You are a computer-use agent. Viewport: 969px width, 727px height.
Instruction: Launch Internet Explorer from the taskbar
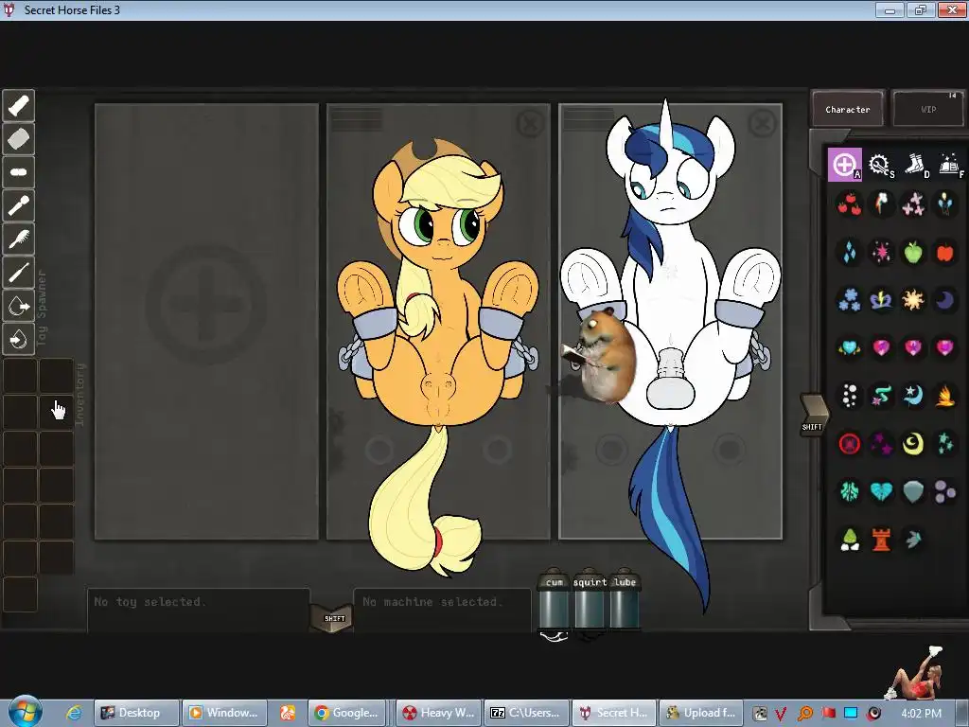pos(74,713)
